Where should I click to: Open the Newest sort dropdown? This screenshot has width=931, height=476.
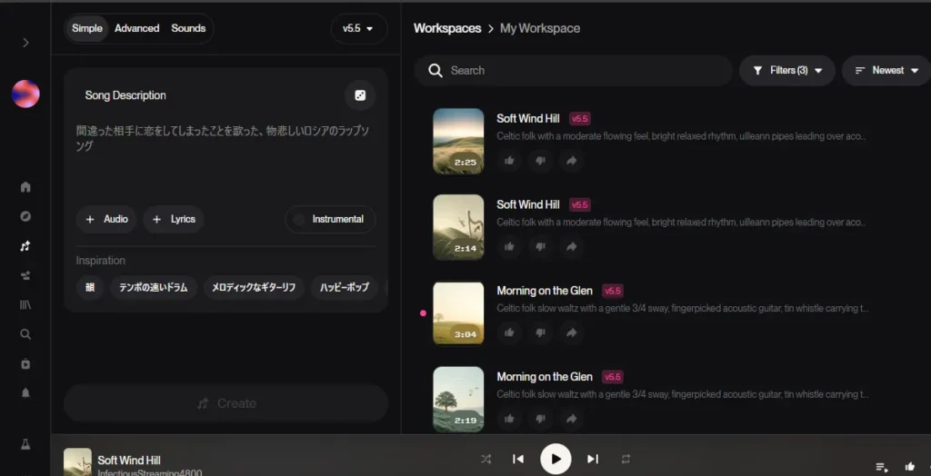tap(886, 70)
